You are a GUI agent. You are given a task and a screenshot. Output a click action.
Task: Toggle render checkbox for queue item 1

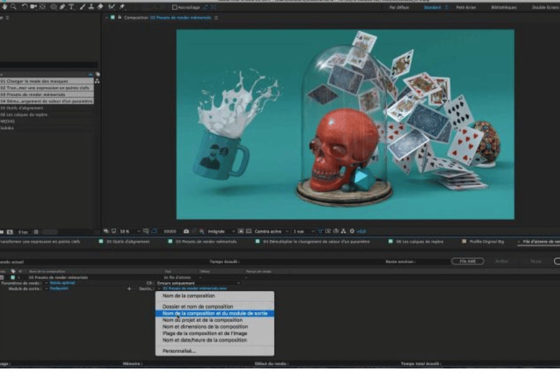(2, 277)
